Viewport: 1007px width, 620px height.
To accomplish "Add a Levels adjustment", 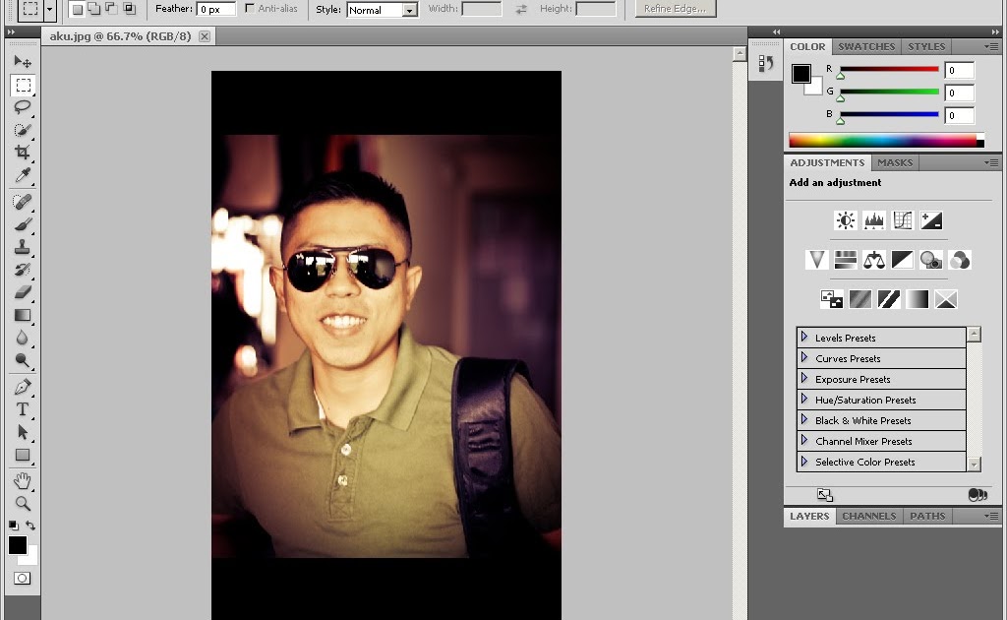I will pos(874,220).
